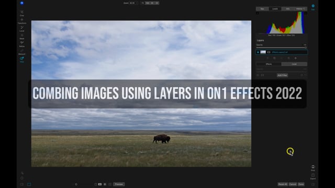Click the layer mask icon on layer row
The width and height of the screenshot is (335, 188).
point(269,52)
